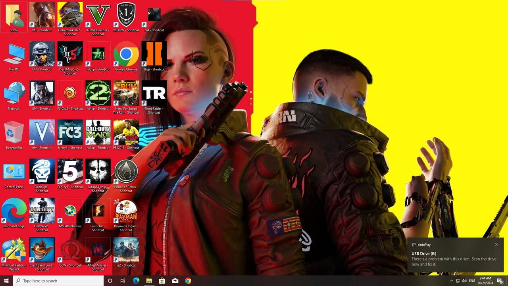Select the Prince of Persia shortcut
508x286 pixels.
tap(126, 176)
